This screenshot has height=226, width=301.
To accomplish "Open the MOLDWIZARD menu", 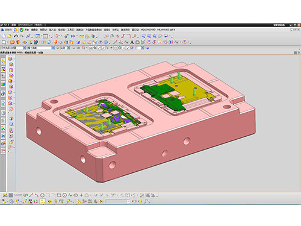I will click(x=148, y=30).
